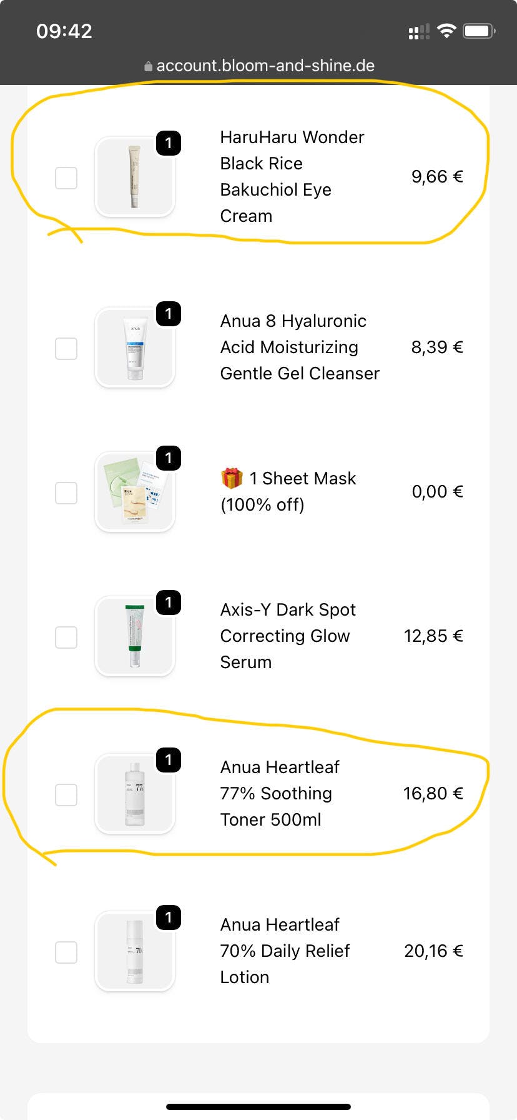Tap the 09:42 clock in status bar
Image resolution: width=517 pixels, height=1120 pixels.
[x=64, y=31]
